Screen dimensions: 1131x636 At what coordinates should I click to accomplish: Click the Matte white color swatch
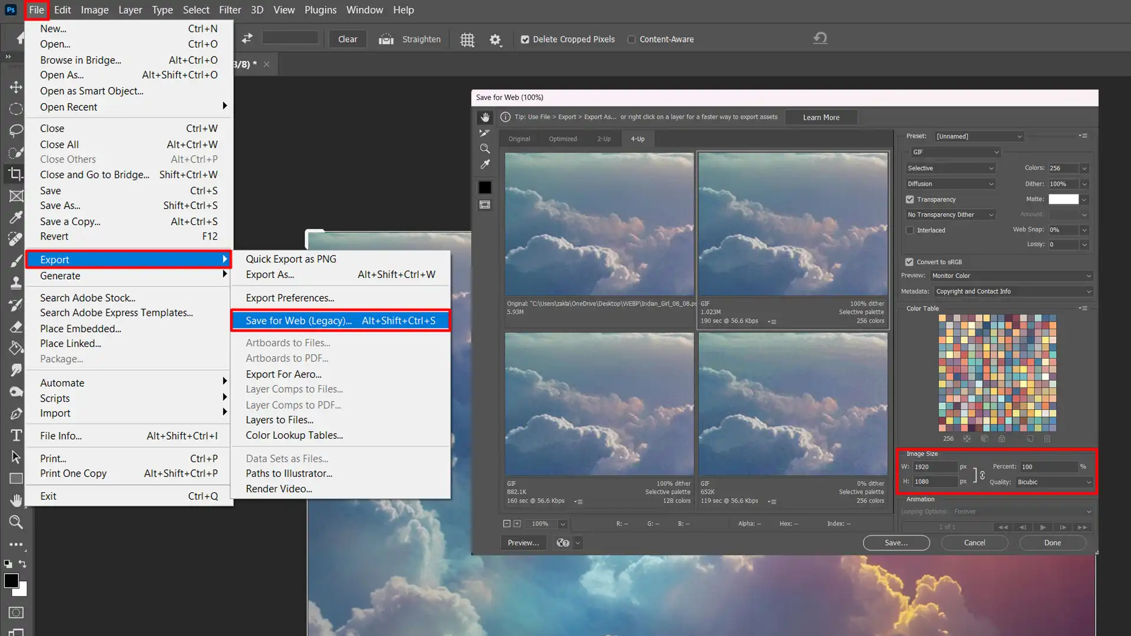click(1063, 200)
